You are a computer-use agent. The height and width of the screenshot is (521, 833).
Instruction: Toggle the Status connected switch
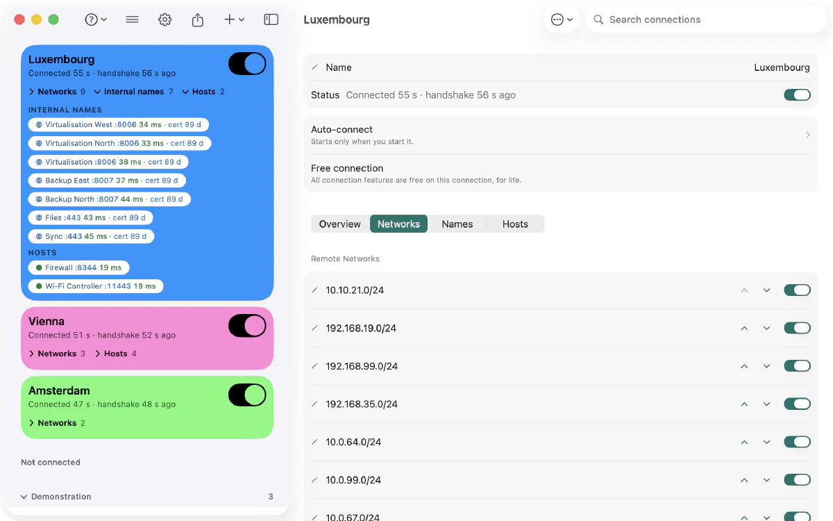point(797,95)
